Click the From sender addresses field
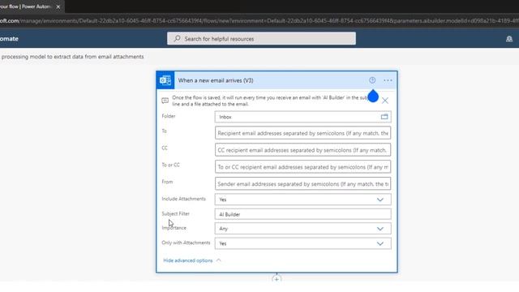 tap(302, 184)
